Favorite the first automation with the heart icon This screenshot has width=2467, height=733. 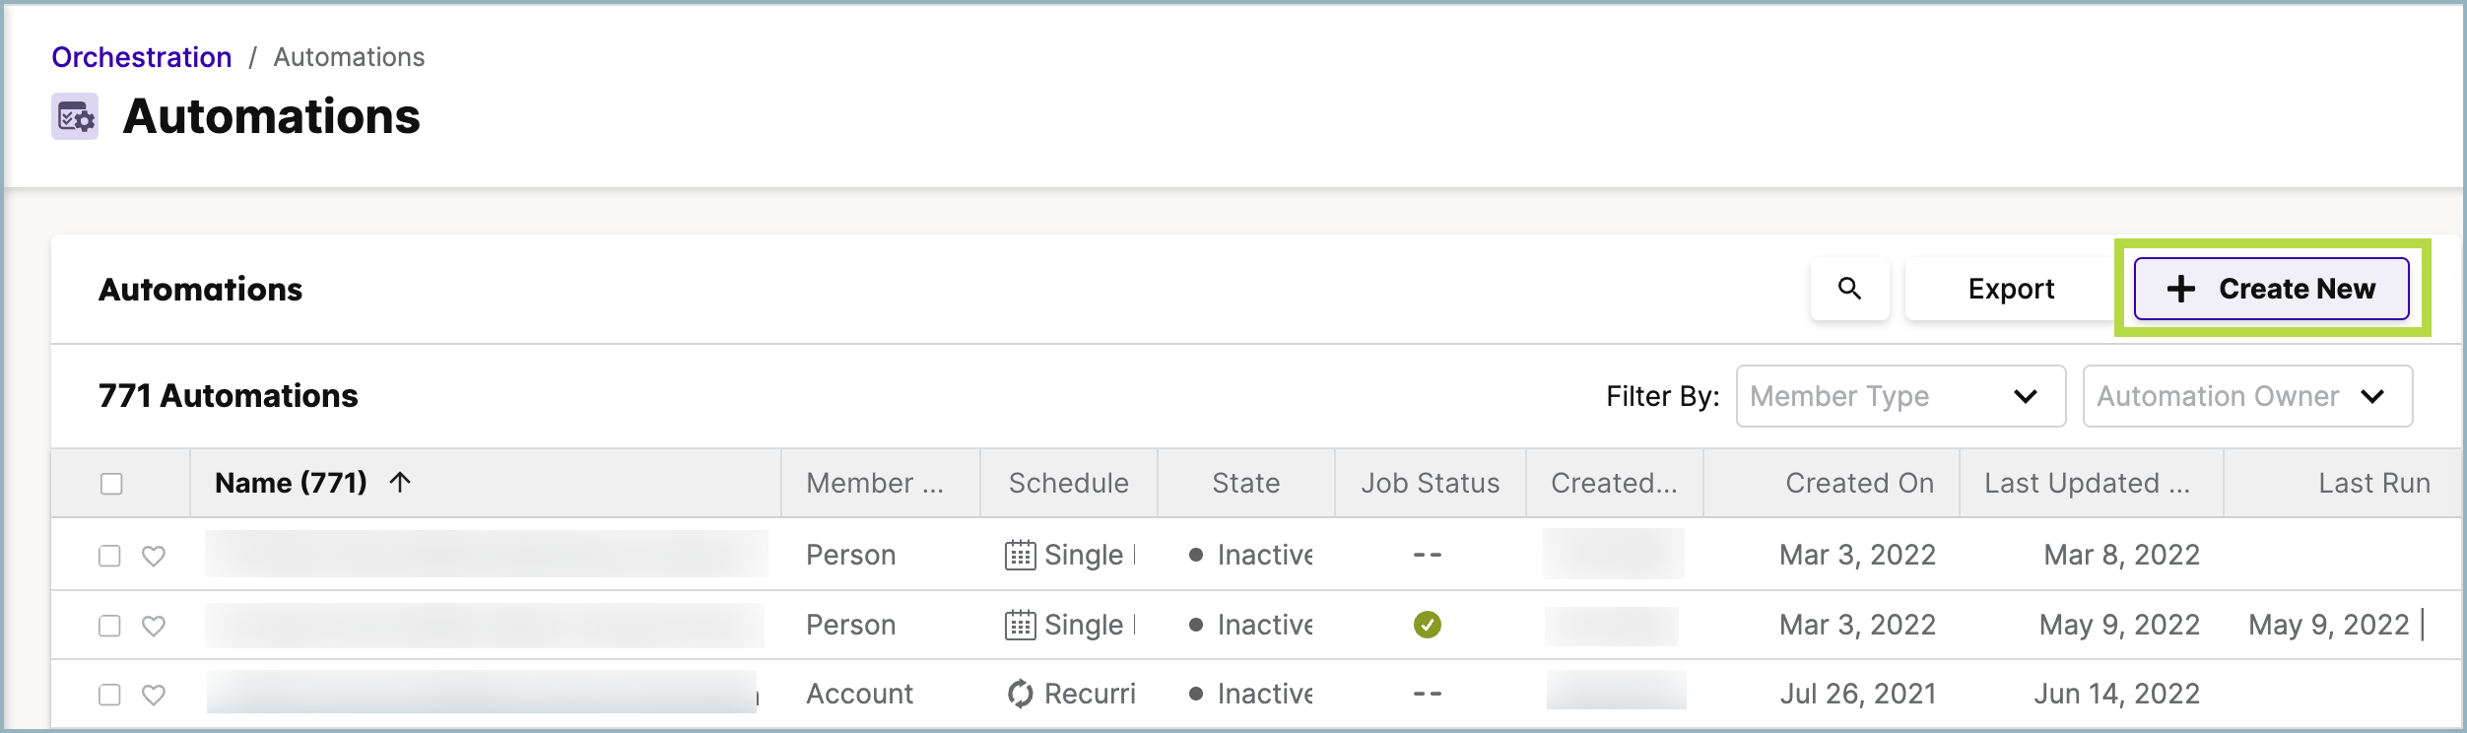[153, 554]
